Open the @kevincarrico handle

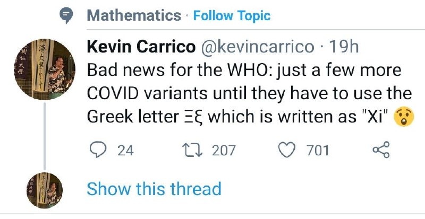pyautogui.click(x=257, y=47)
